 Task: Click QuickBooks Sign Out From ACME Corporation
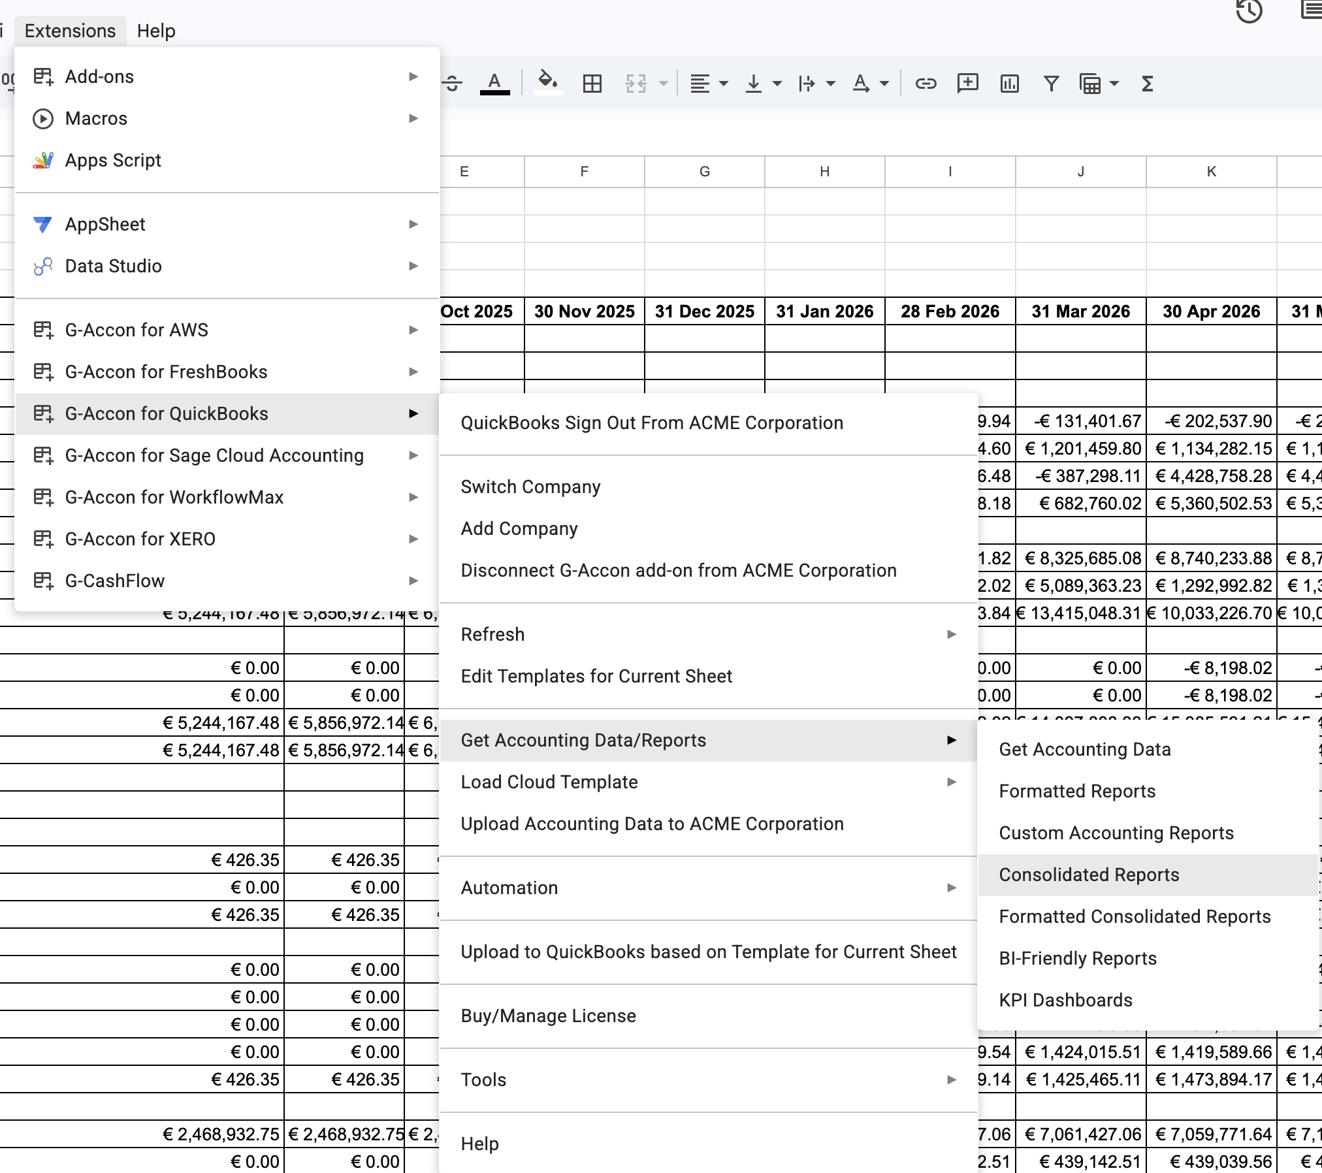tap(709, 423)
